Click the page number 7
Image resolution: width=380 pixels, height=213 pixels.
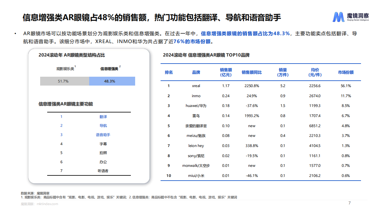349,203
